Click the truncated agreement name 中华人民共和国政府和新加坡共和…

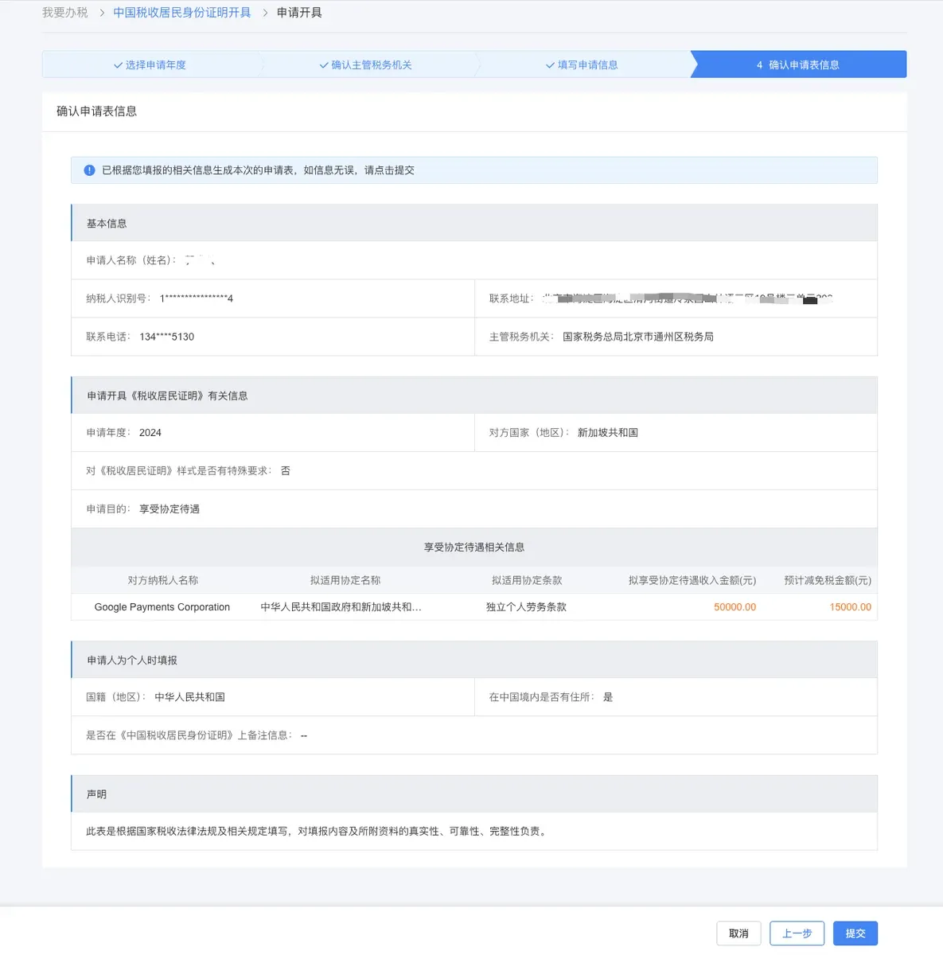click(341, 607)
